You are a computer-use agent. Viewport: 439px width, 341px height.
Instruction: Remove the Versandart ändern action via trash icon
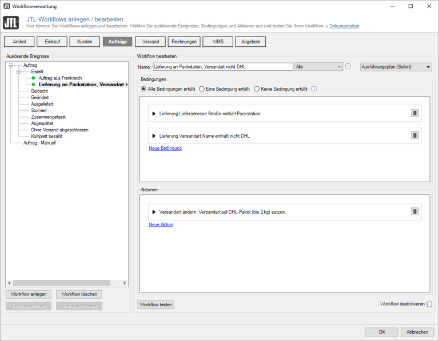414,211
